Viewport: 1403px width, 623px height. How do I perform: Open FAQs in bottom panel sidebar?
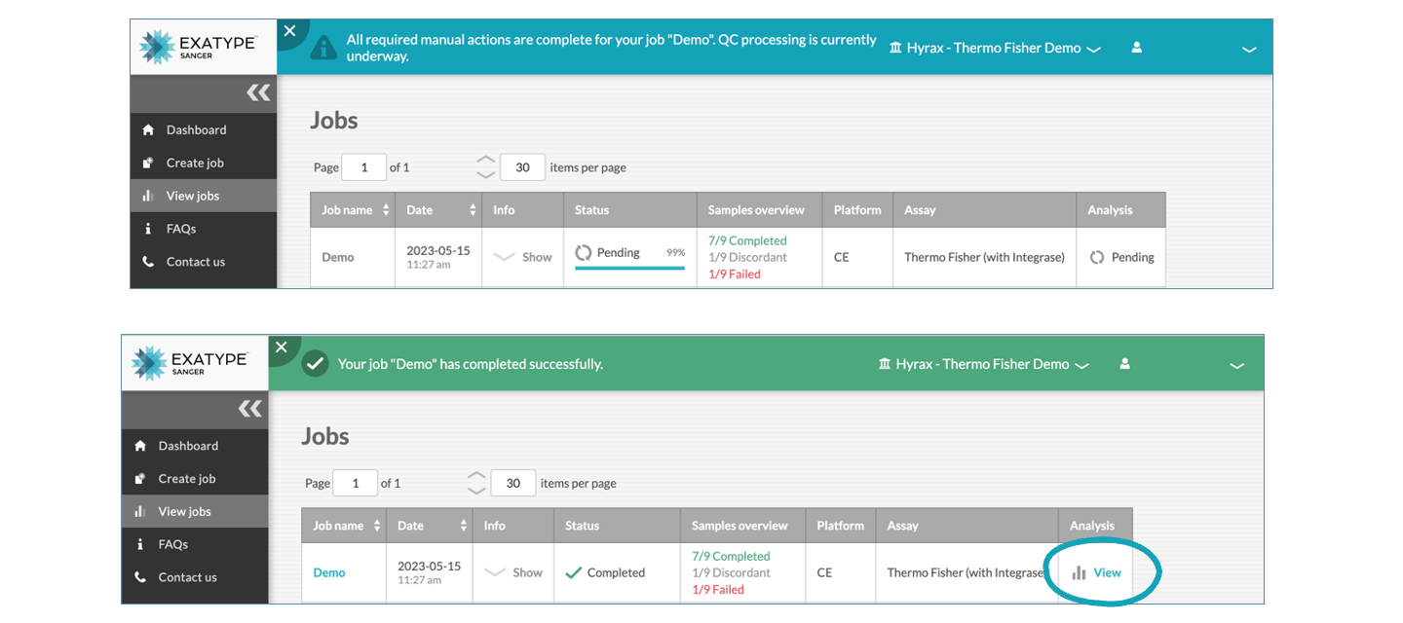click(195, 544)
